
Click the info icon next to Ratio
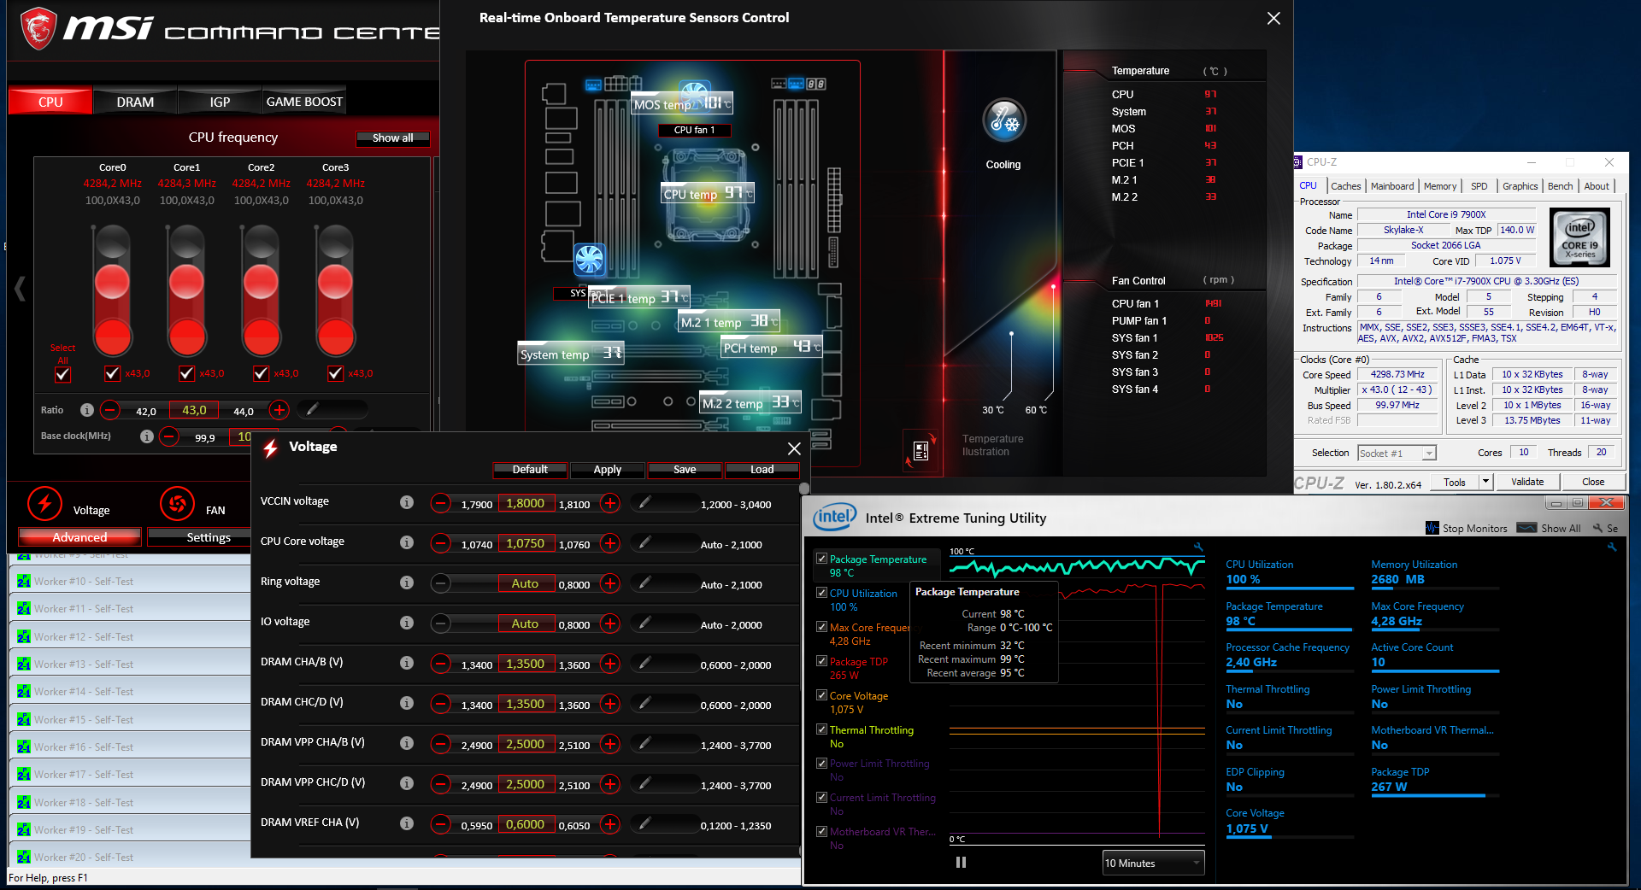(x=86, y=410)
